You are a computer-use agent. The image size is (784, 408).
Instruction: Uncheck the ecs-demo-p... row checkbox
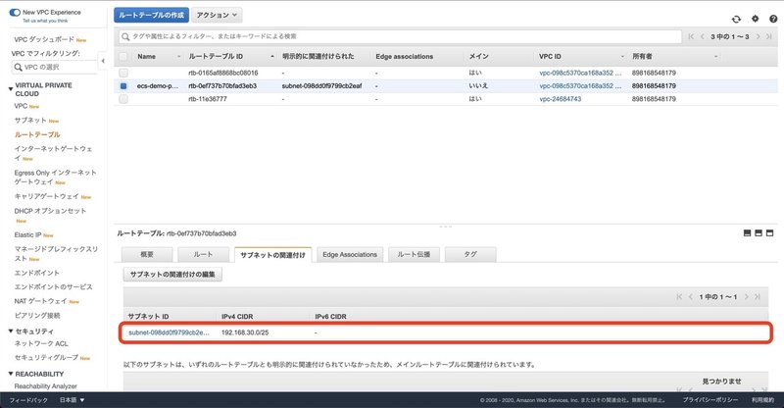pyautogui.click(x=123, y=86)
